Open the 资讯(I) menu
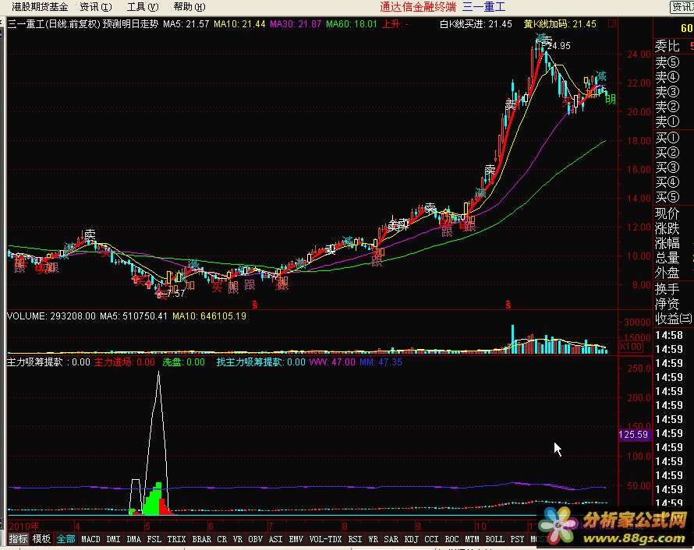 pyautogui.click(x=96, y=7)
